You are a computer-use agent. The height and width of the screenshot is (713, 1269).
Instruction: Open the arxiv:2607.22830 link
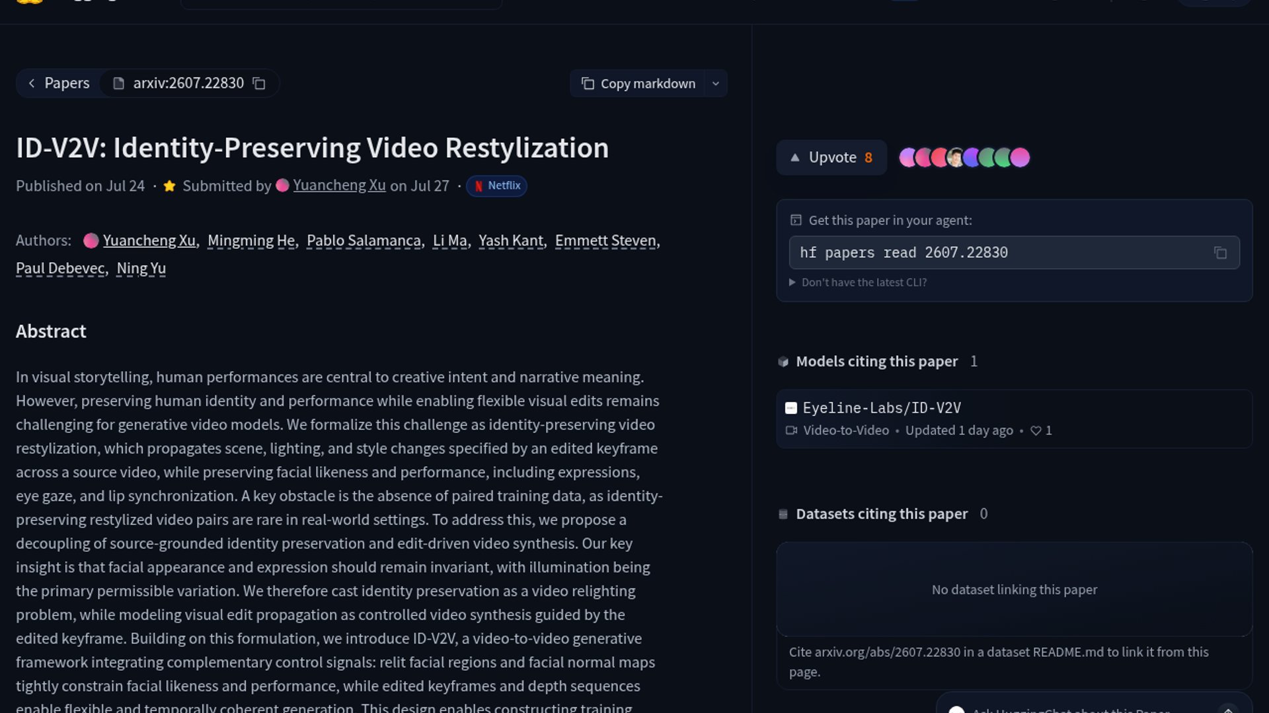[x=188, y=83]
